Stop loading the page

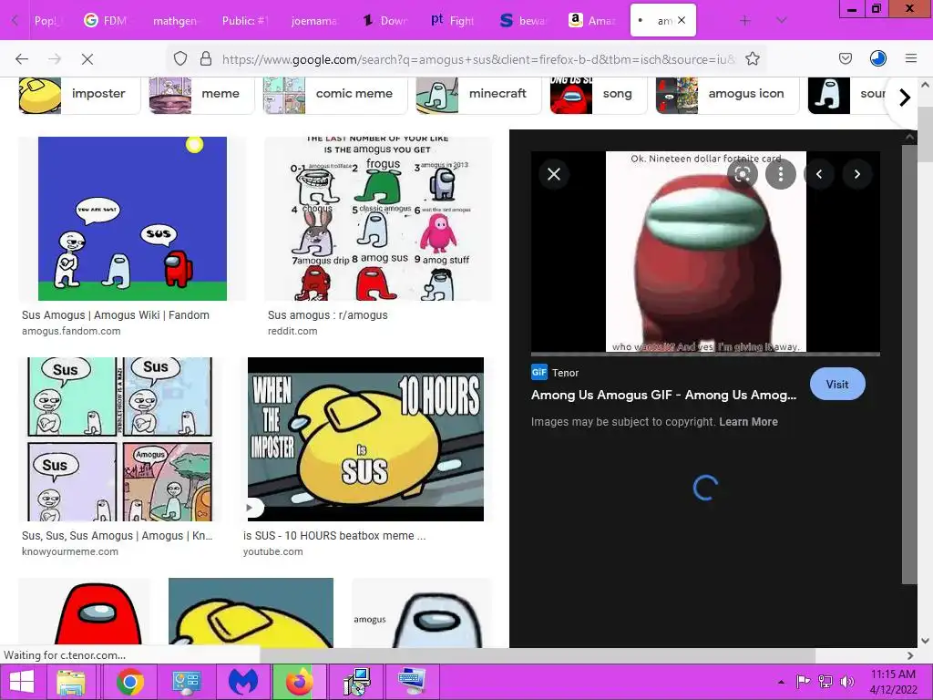pos(87,59)
